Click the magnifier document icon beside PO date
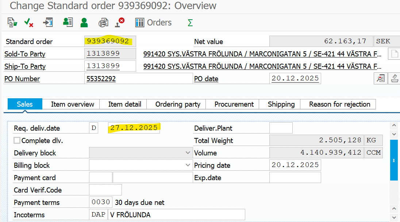 [x=381, y=78]
